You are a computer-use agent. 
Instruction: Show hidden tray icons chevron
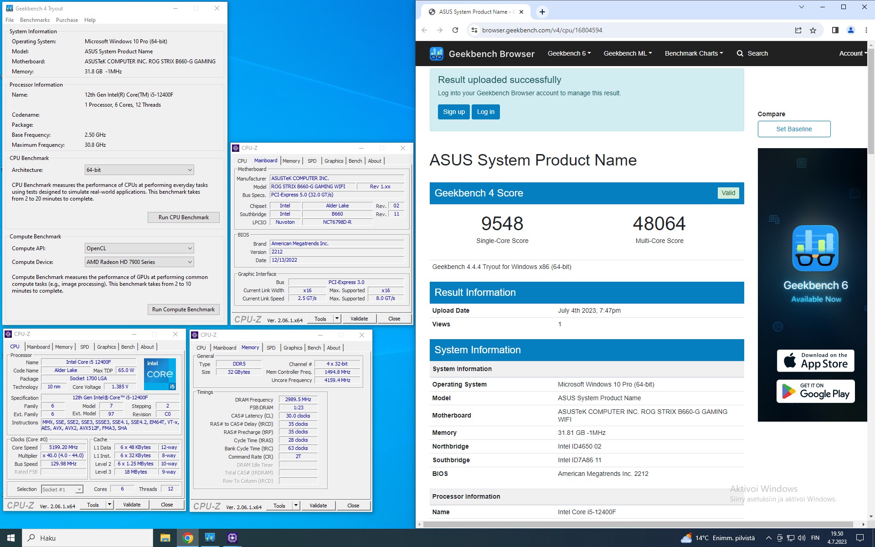768,538
